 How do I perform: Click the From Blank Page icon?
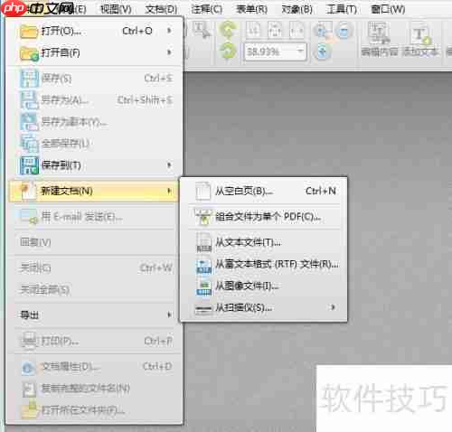click(x=203, y=191)
